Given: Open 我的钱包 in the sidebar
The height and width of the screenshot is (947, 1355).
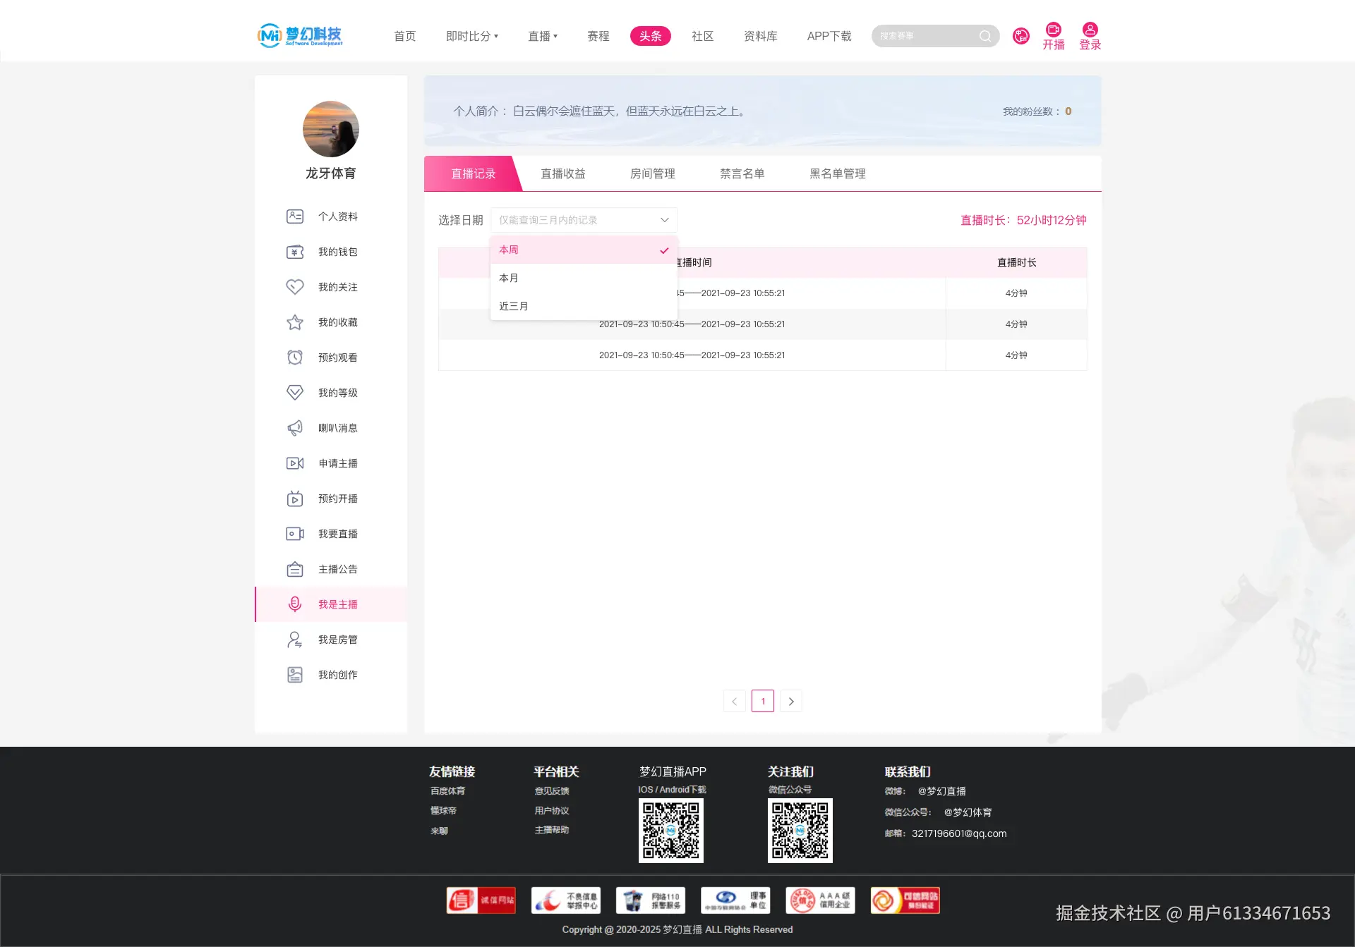Looking at the screenshot, I should [x=295, y=252].
